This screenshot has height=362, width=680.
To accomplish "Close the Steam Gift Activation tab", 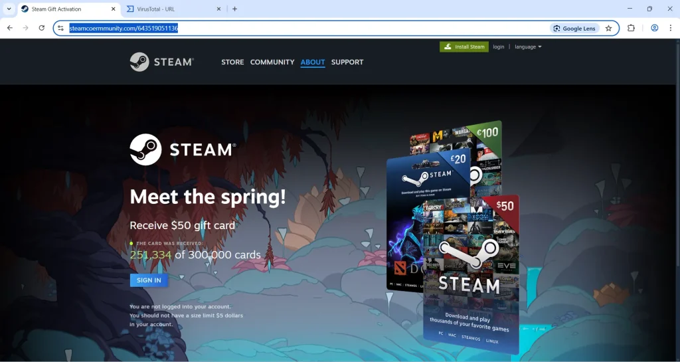I will coord(113,9).
